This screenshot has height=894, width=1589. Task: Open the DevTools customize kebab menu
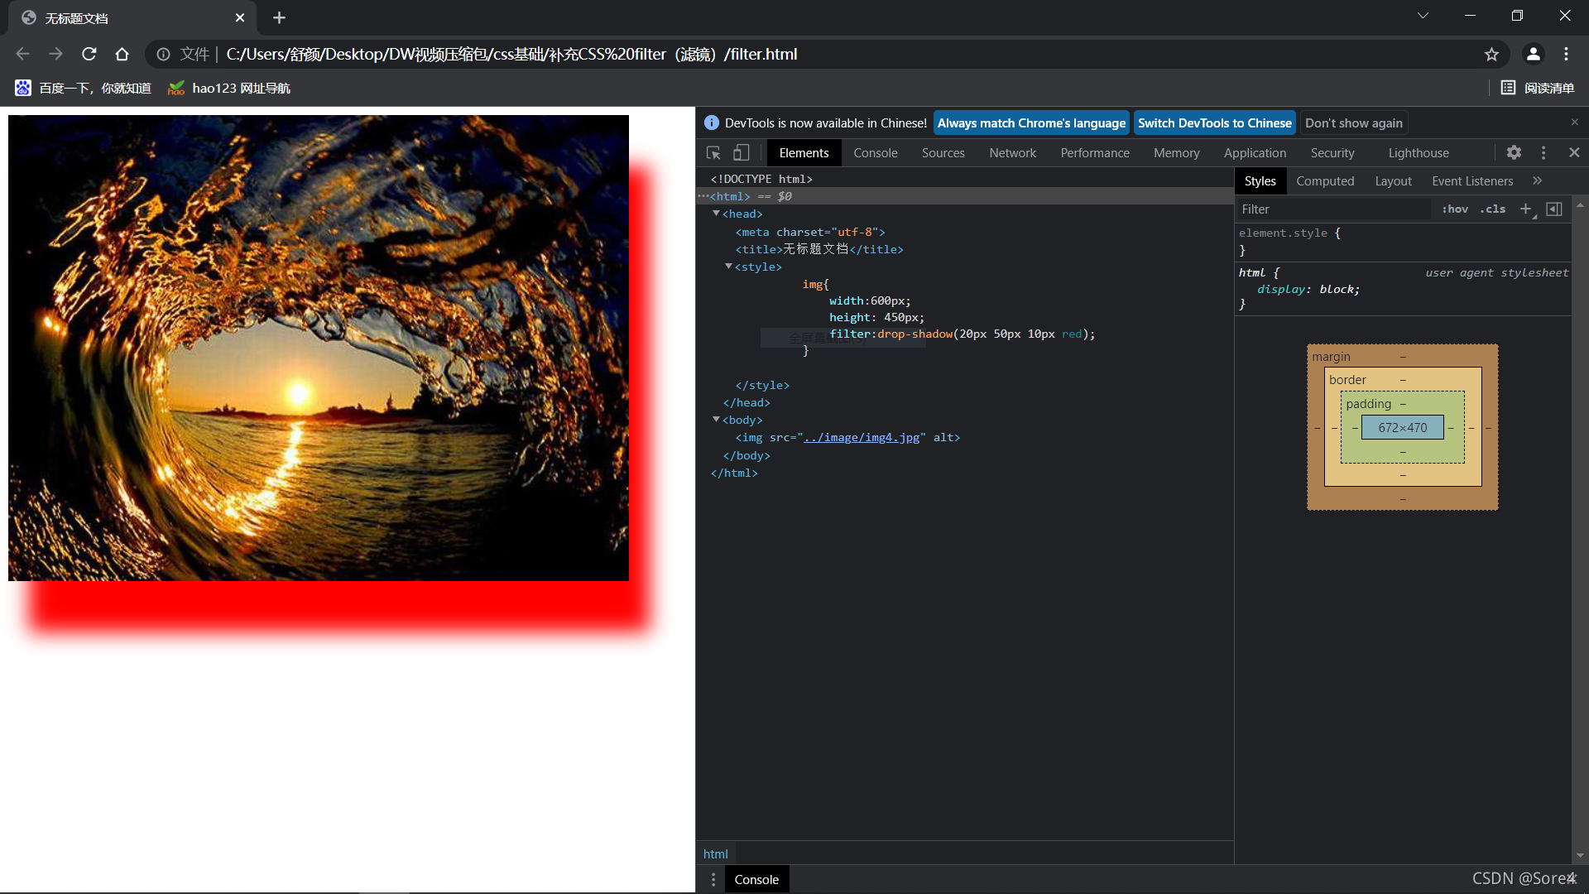pos(1543,152)
